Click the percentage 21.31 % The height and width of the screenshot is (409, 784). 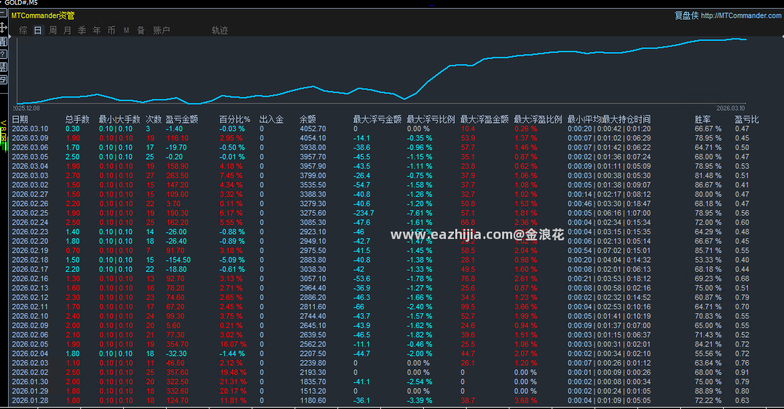(233, 382)
